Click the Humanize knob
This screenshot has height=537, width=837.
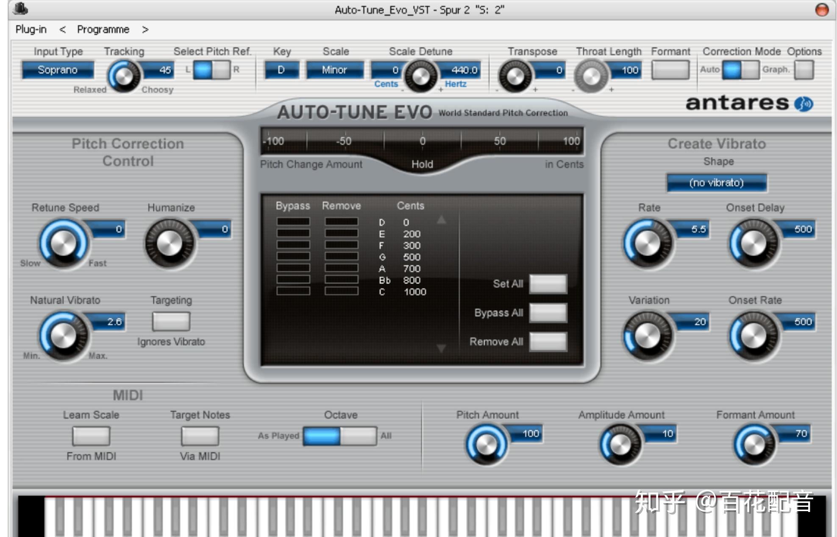tap(170, 244)
